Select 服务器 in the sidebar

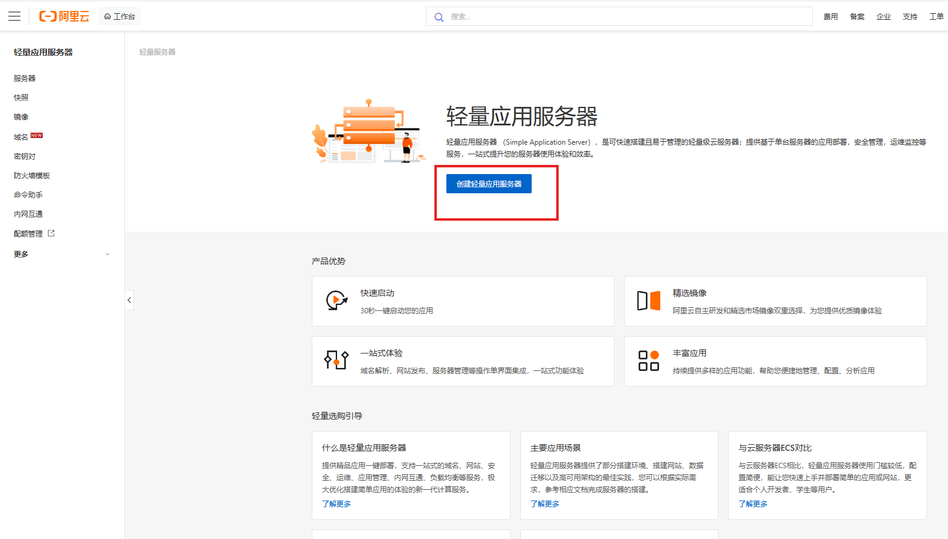pos(25,78)
